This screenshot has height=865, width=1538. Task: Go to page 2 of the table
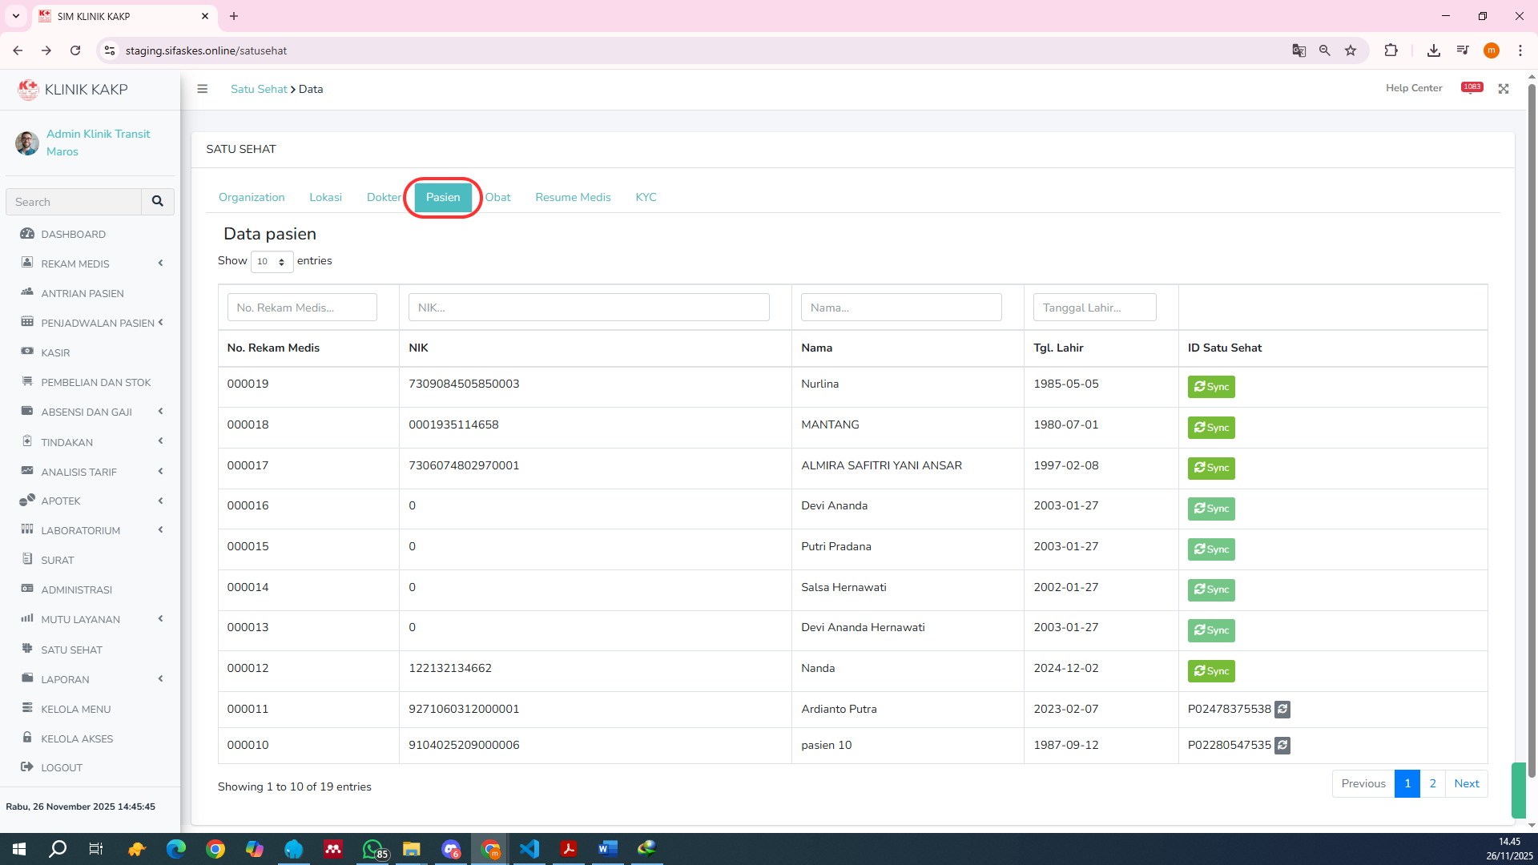point(1432,783)
